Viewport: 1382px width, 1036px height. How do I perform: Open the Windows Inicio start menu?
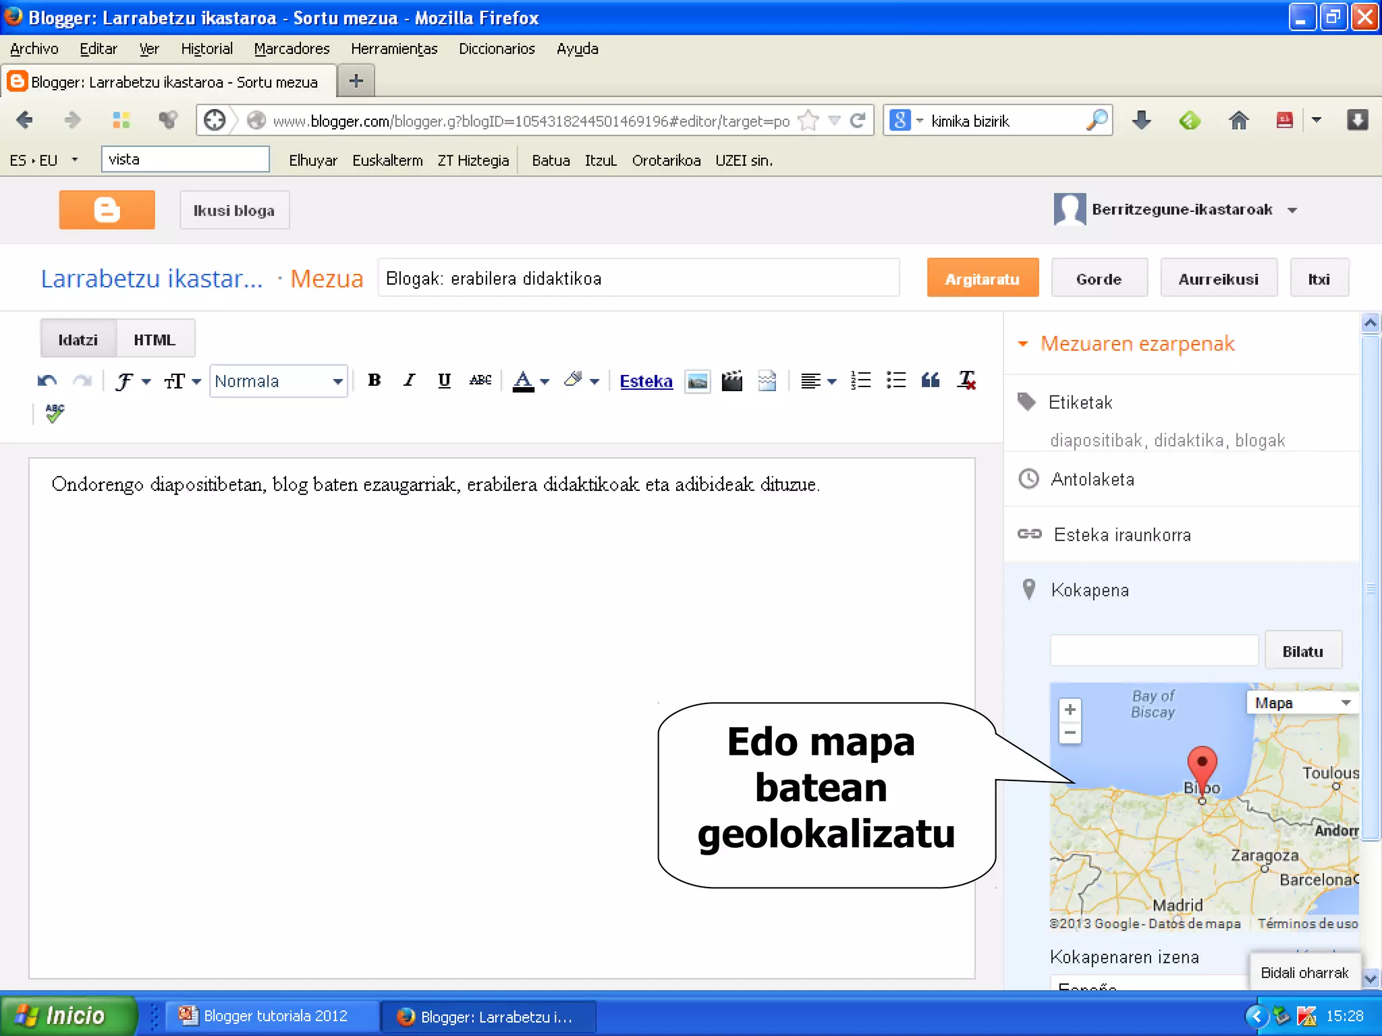67,1016
